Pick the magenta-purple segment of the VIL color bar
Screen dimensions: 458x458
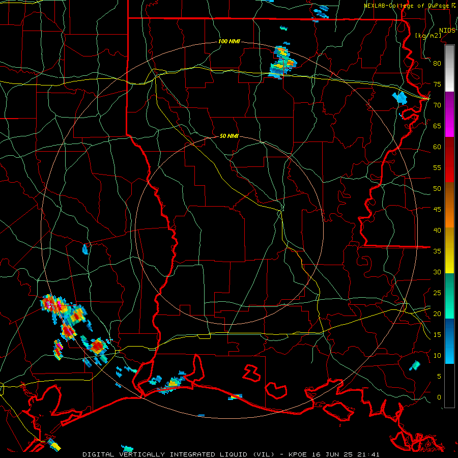[x=449, y=114]
